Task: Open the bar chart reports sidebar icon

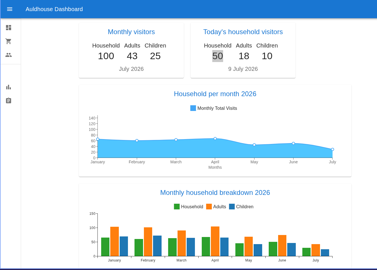Action: click(9, 87)
